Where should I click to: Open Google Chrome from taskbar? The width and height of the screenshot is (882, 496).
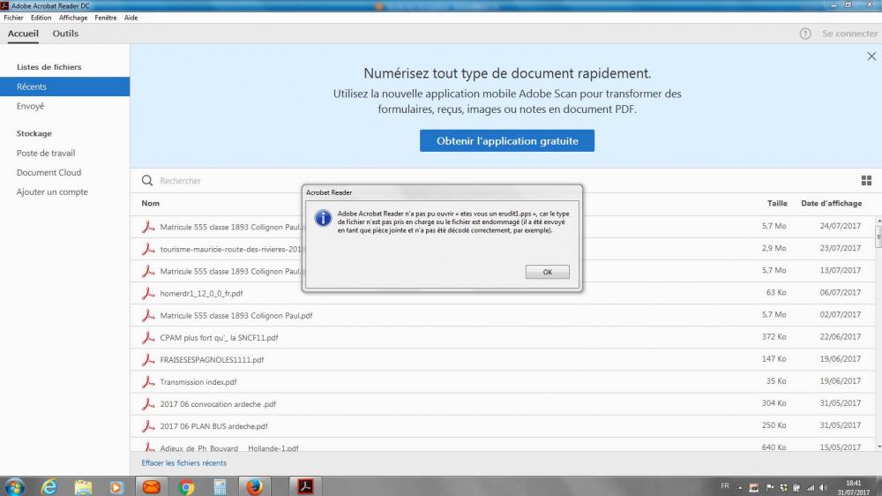pyautogui.click(x=185, y=486)
